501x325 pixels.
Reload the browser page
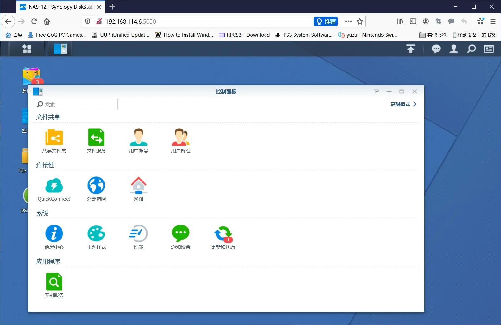tap(34, 21)
